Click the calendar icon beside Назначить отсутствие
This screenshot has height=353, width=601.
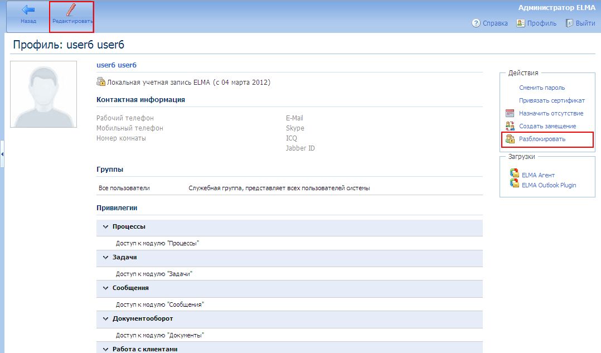(x=510, y=113)
